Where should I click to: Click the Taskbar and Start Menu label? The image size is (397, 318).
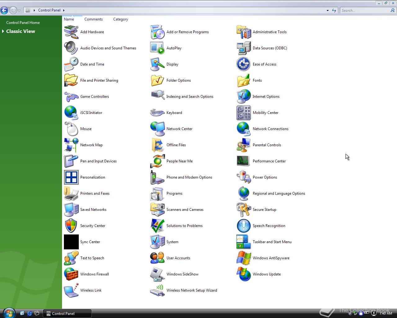coord(272,242)
